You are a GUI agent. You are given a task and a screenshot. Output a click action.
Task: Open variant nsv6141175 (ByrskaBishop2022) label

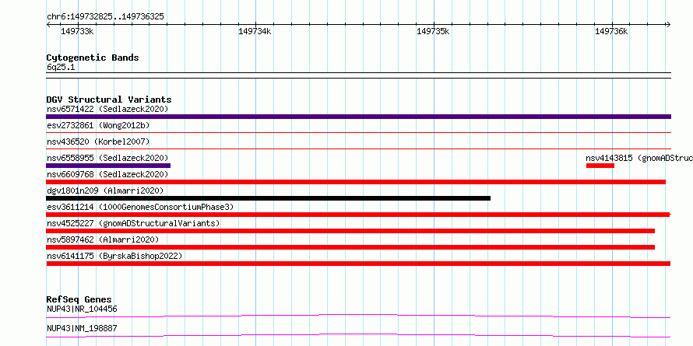click(114, 256)
